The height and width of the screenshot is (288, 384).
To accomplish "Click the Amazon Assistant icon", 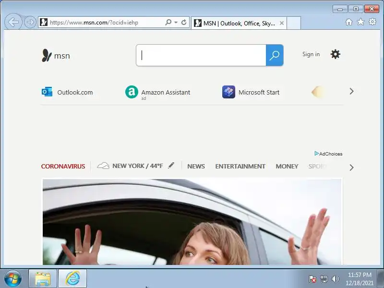I will click(132, 92).
